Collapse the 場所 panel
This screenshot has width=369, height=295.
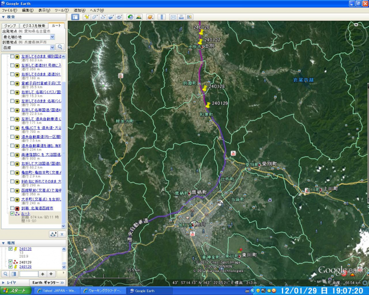pos(3,243)
